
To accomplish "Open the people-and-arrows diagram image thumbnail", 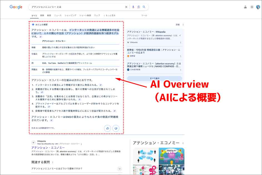I will [x=145, y=156].
